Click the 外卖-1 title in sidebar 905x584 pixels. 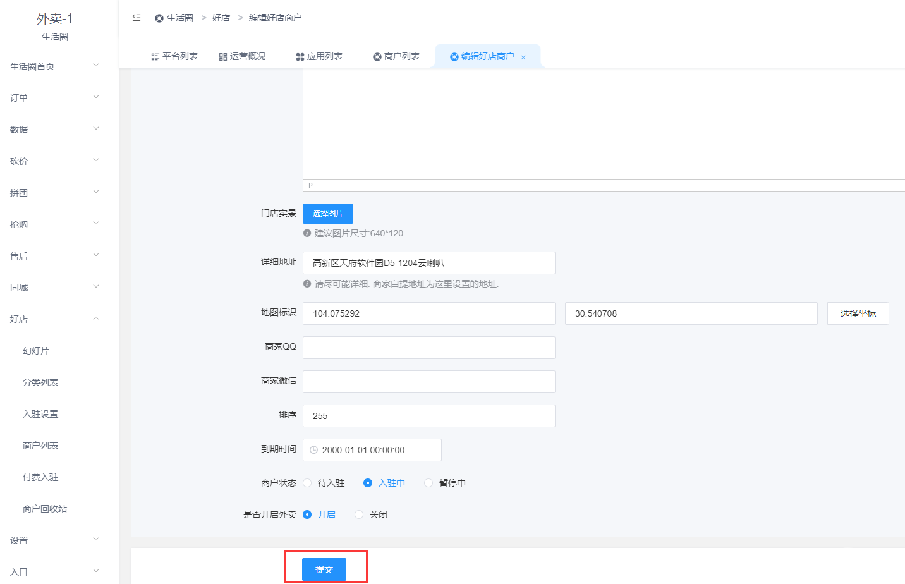[55, 19]
